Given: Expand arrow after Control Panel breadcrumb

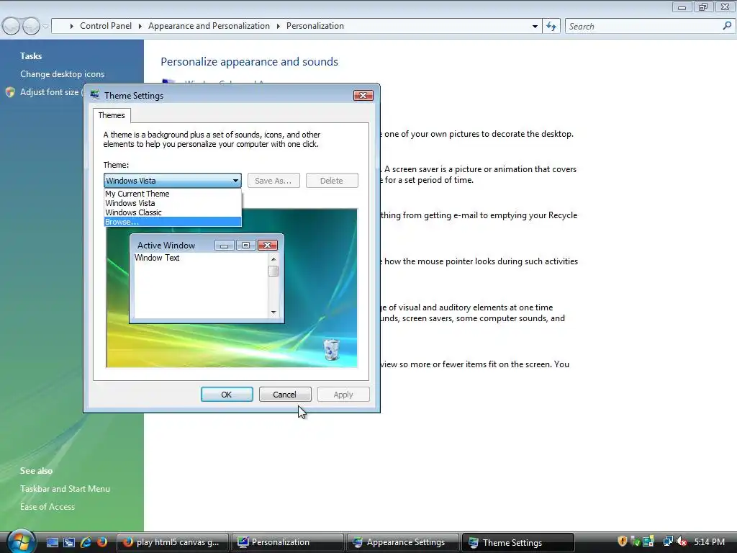Looking at the screenshot, I should [140, 27].
